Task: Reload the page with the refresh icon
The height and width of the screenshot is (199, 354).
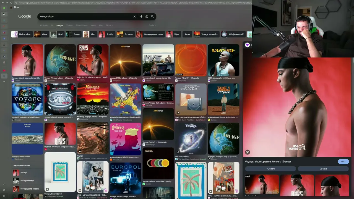Action: click(11, 3)
